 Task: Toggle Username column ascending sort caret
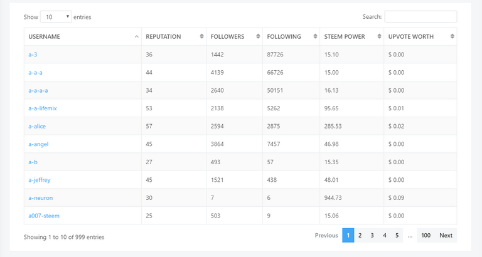(136, 36)
